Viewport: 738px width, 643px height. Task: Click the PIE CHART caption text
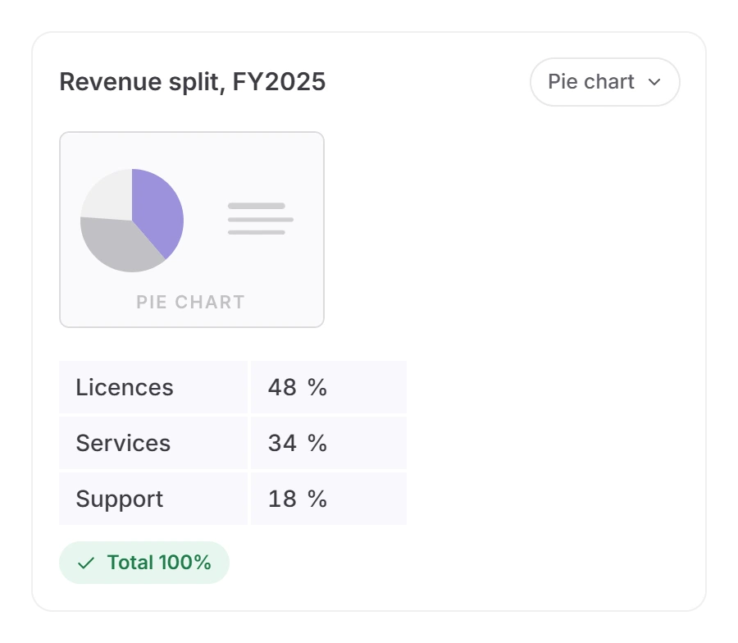point(190,302)
